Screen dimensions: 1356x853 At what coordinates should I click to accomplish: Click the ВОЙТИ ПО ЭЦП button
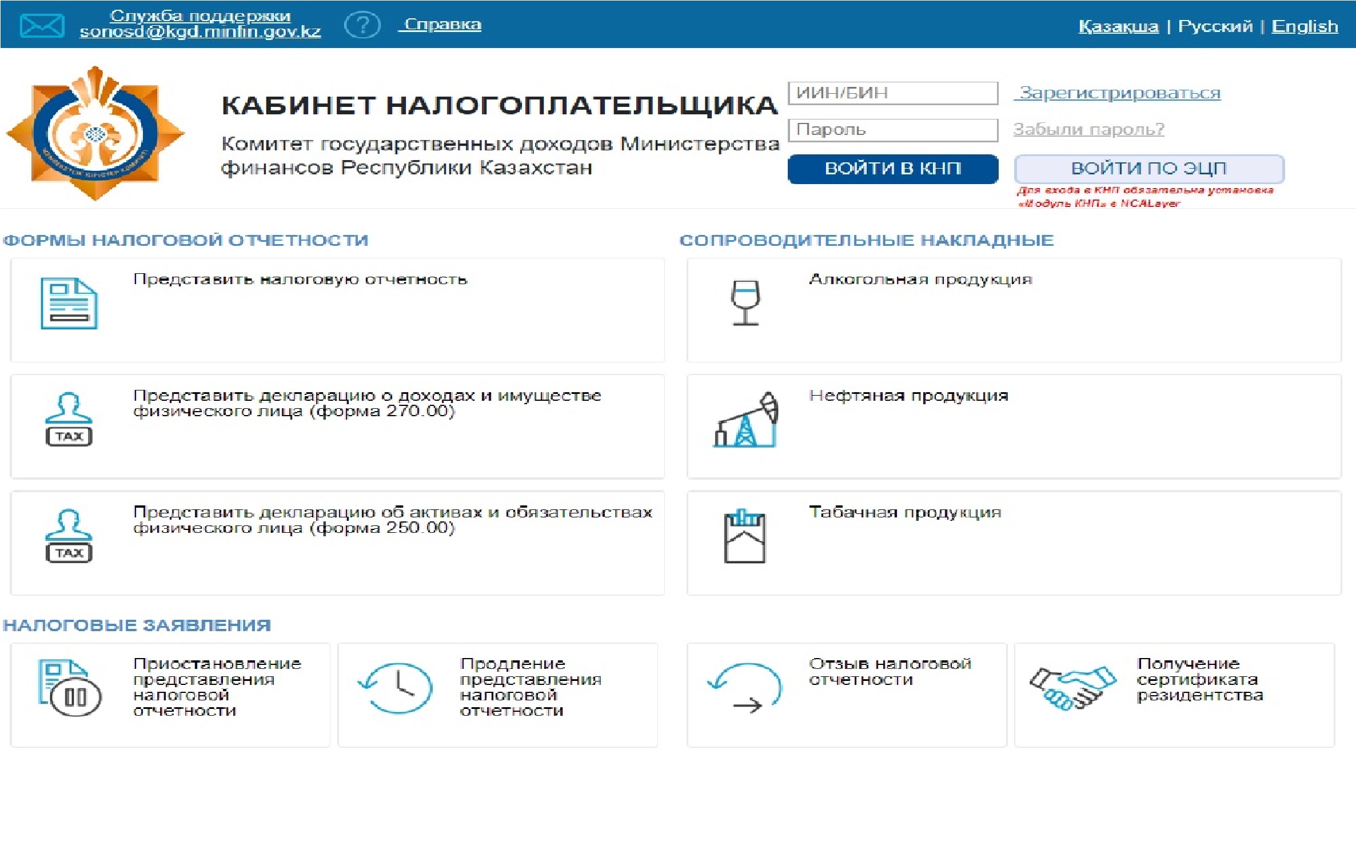click(x=1149, y=169)
